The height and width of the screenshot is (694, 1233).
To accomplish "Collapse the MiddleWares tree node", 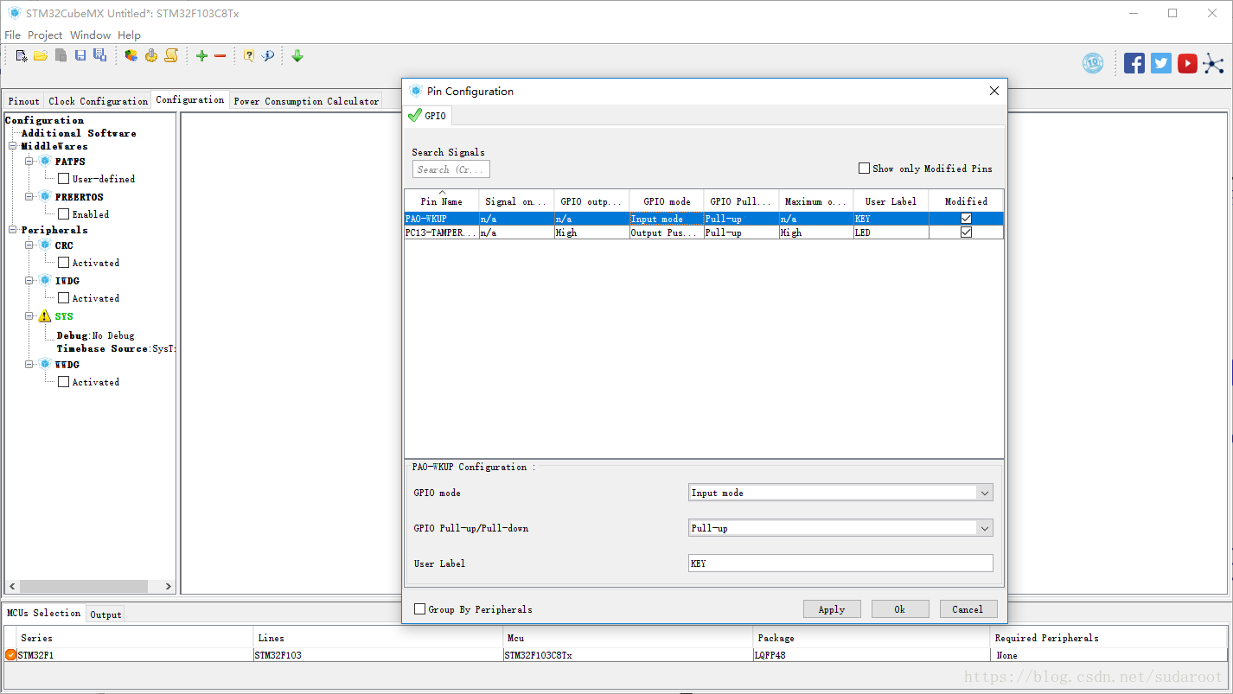I will click(x=13, y=146).
